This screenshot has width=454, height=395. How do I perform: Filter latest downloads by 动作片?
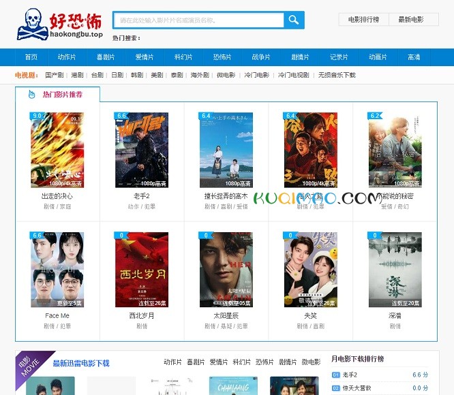click(172, 362)
